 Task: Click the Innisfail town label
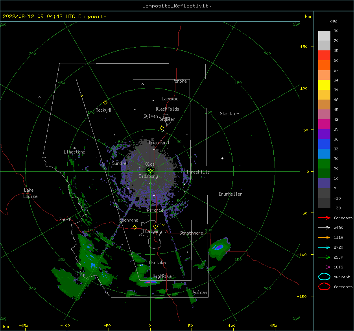(159, 142)
